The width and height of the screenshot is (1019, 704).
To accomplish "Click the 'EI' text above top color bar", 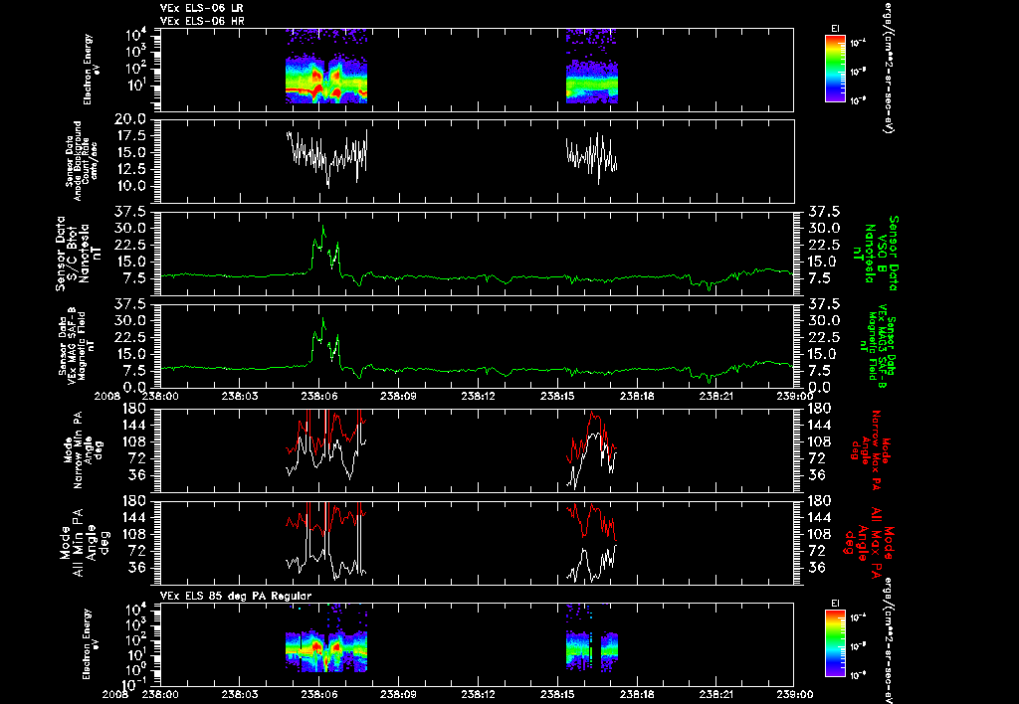I will pos(835,29).
